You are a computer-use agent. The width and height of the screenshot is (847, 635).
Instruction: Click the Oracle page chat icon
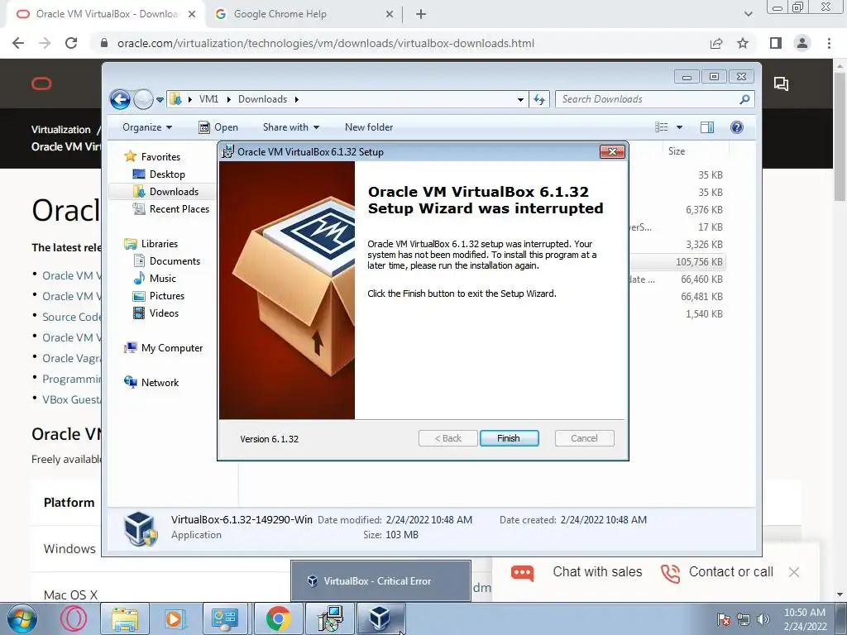(x=781, y=84)
